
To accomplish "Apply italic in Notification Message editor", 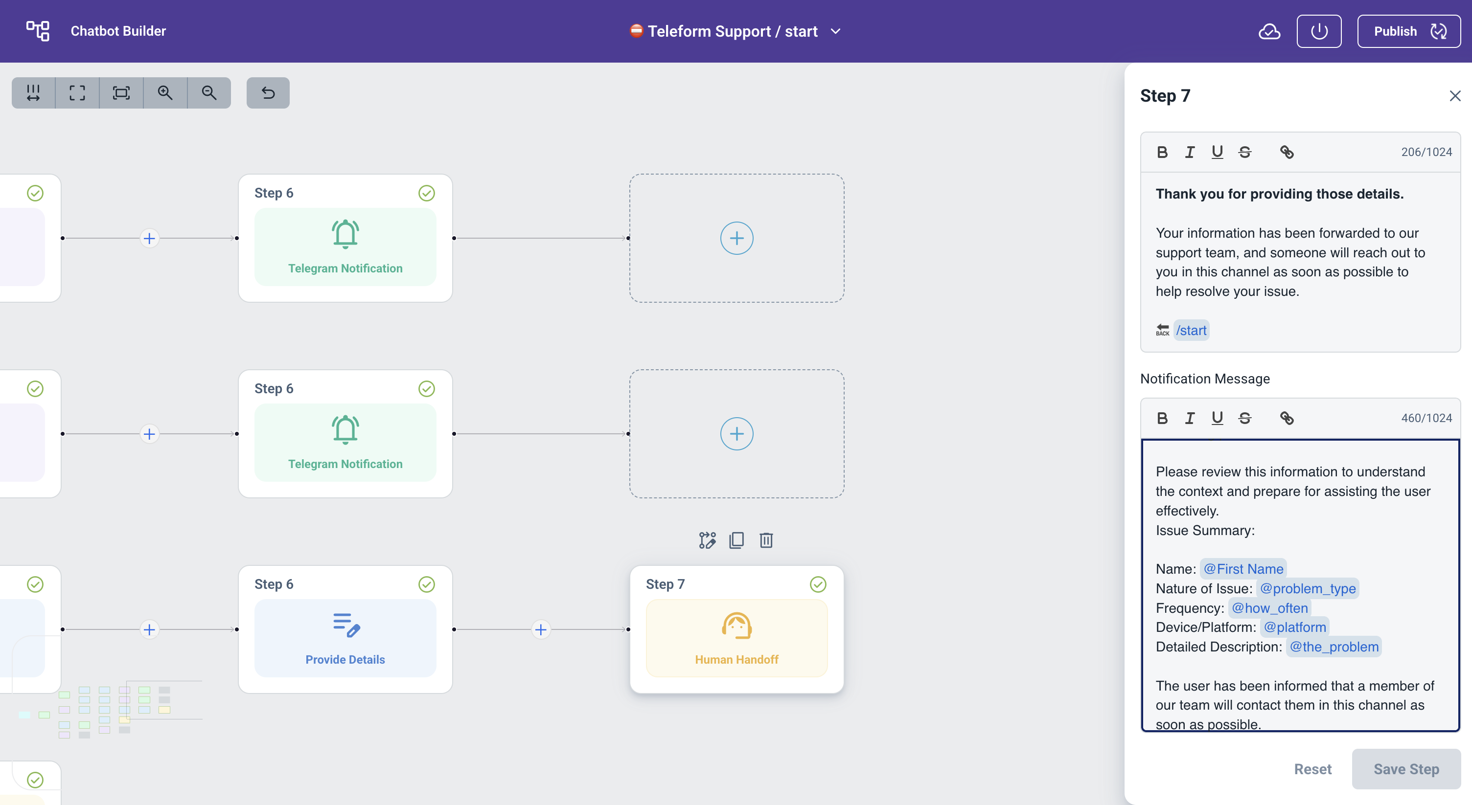I will [x=1190, y=419].
